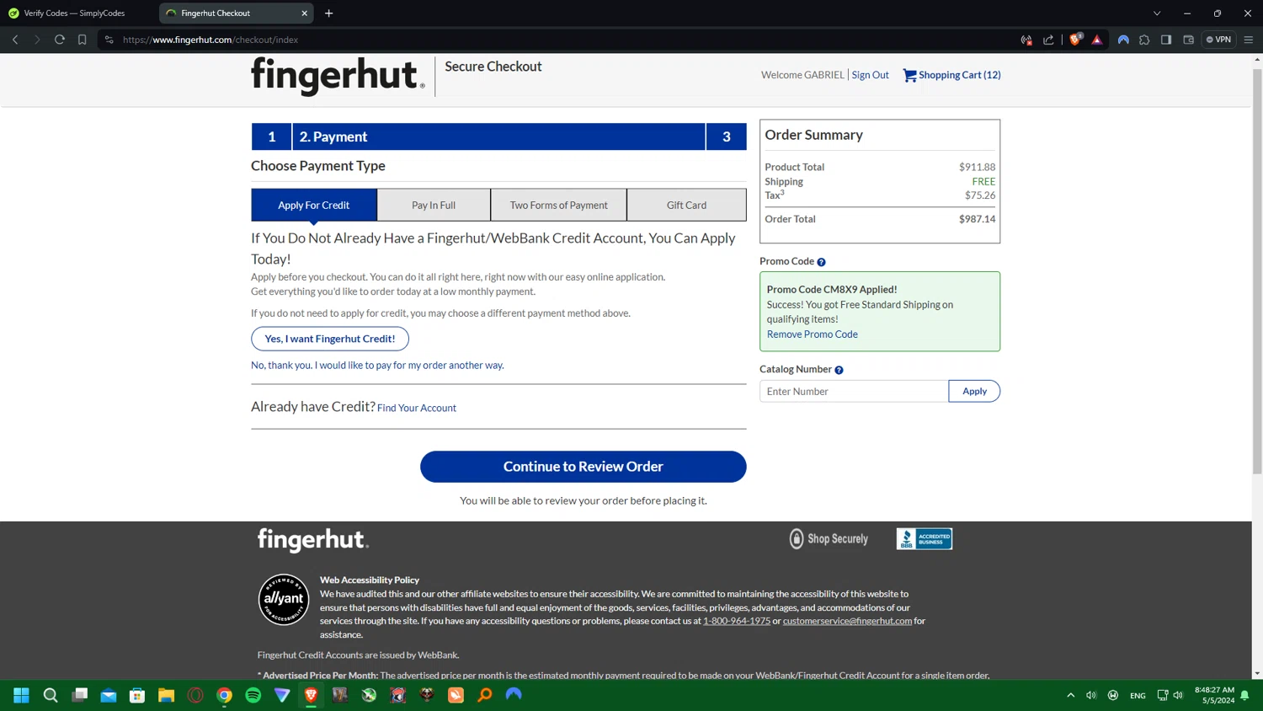The height and width of the screenshot is (711, 1263).
Task: Click the Promo Code CM8X9 Applied text
Action: tap(832, 289)
